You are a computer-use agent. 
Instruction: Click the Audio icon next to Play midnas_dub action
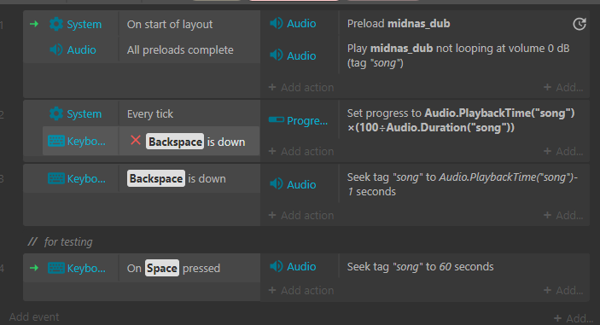tap(277, 55)
